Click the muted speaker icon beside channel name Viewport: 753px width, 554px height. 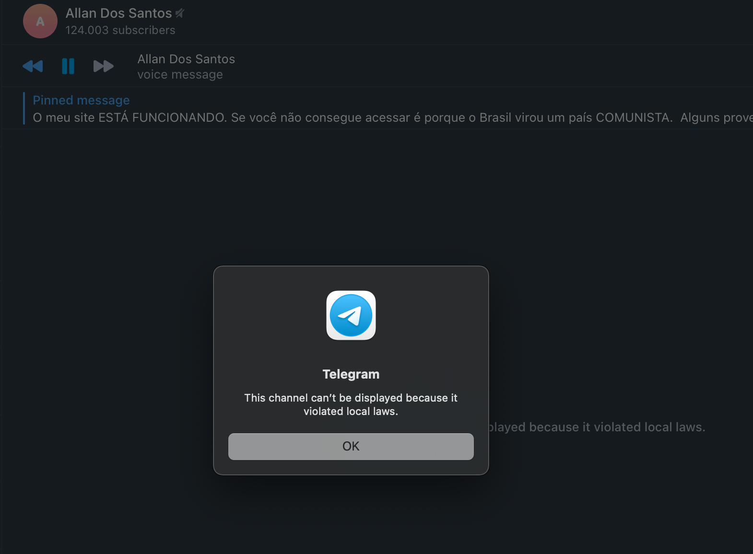tap(180, 13)
